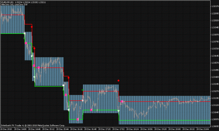Click price label 1.31495
The width and height of the screenshot is (219, 131).
coord(215,70)
